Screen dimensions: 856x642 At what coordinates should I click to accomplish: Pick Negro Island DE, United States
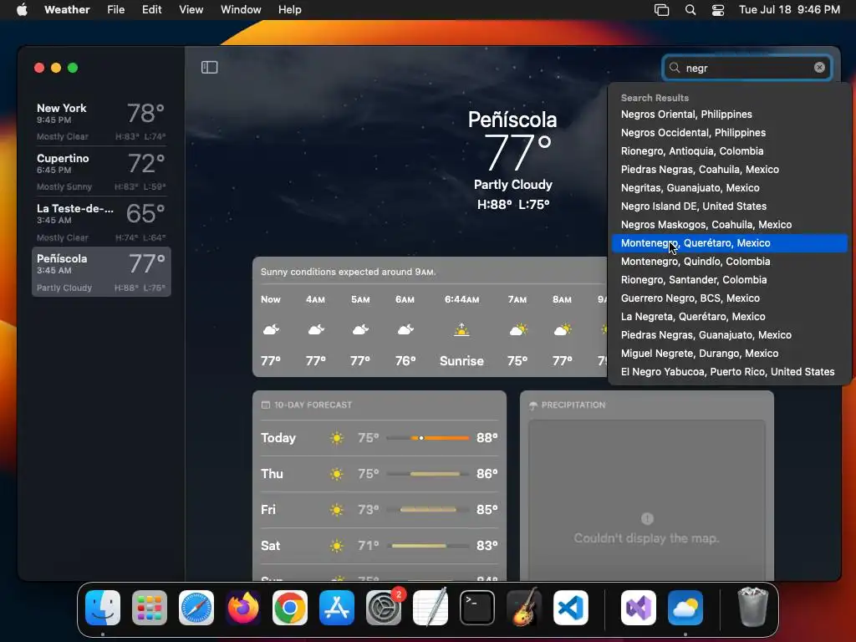(729, 206)
